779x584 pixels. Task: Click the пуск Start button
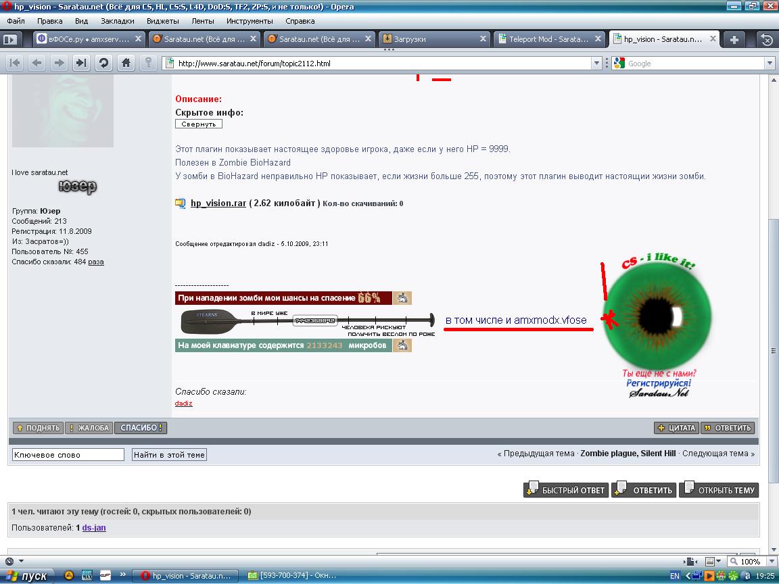26,576
